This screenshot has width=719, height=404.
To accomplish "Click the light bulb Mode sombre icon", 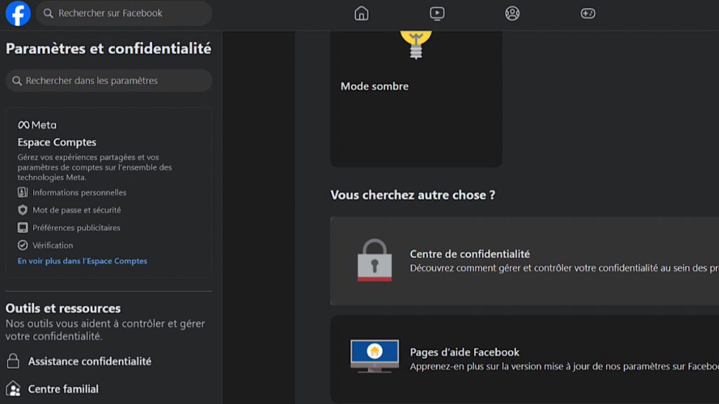I will (415, 42).
